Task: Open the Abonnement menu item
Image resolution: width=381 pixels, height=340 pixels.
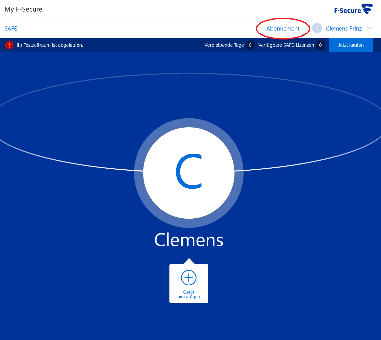Action: 283,28
